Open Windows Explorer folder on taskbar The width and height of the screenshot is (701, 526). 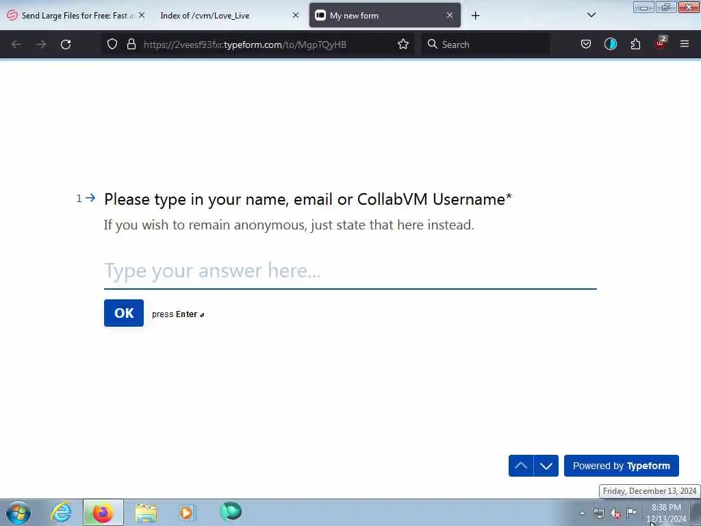[x=146, y=513]
